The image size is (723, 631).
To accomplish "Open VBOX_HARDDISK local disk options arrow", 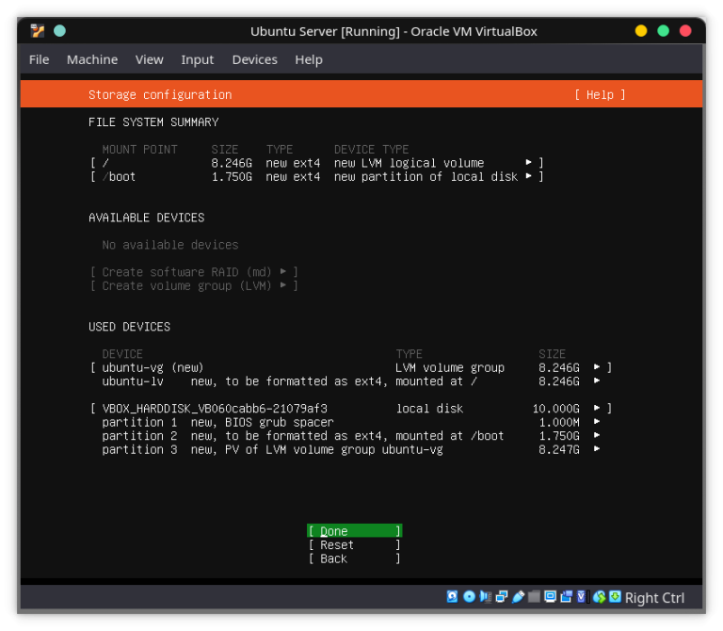I will pos(597,409).
